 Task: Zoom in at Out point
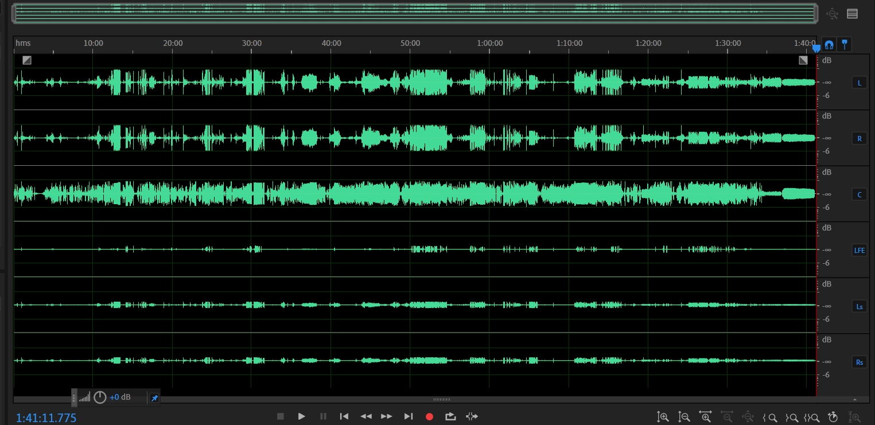pyautogui.click(x=791, y=418)
